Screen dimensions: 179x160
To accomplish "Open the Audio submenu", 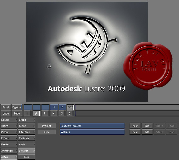I will pyautogui.click(x=27, y=145).
